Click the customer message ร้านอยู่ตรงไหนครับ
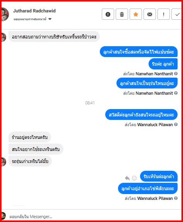 pyautogui.click(x=30, y=137)
